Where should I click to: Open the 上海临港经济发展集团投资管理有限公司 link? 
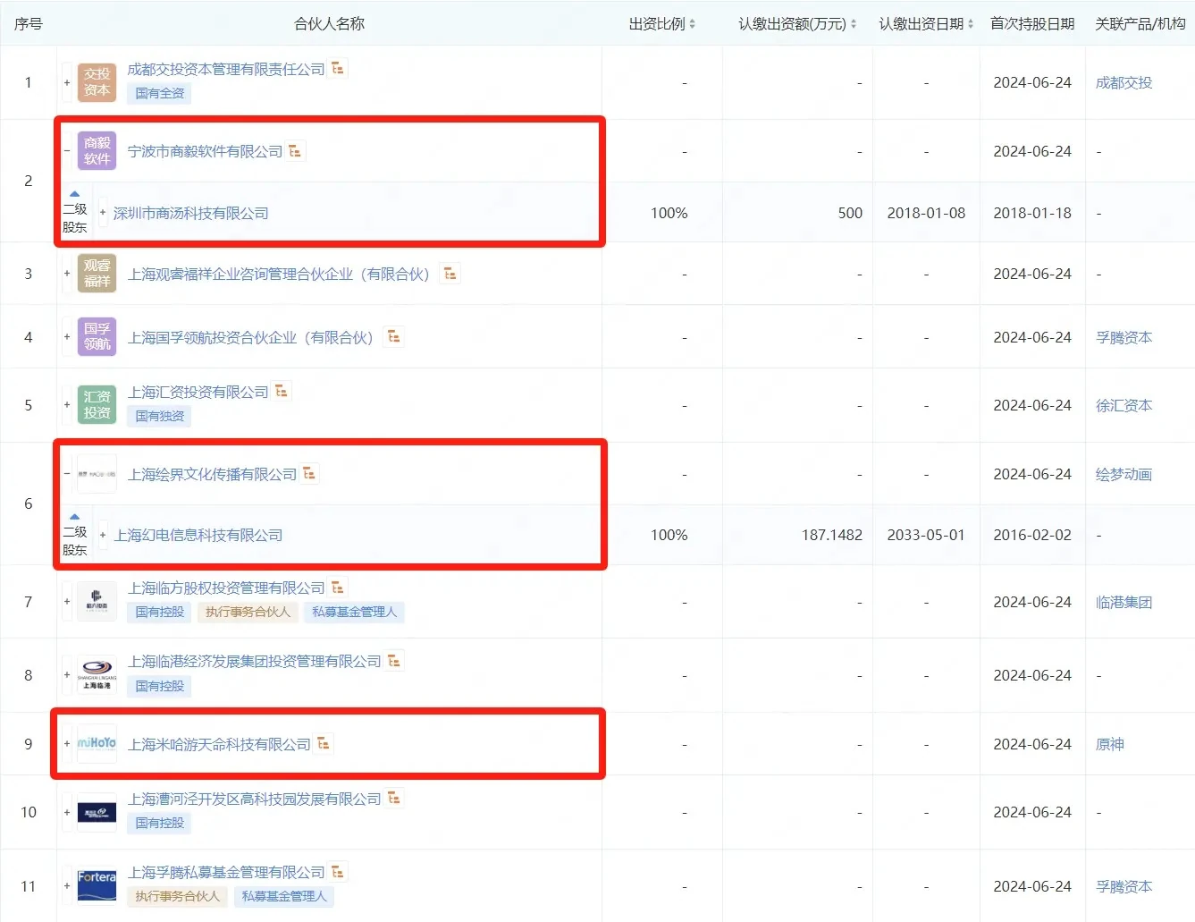click(255, 661)
